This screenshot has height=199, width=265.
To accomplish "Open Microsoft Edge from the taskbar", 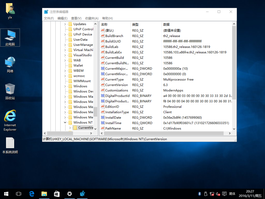I will click(31, 194).
